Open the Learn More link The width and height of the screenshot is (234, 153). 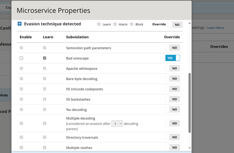tap(215, 28)
